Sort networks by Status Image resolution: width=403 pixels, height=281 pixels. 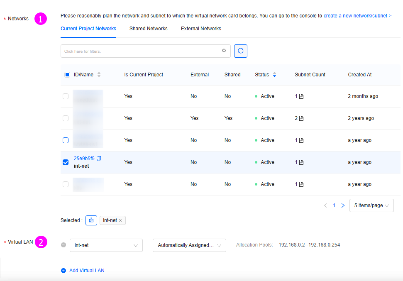[274, 75]
